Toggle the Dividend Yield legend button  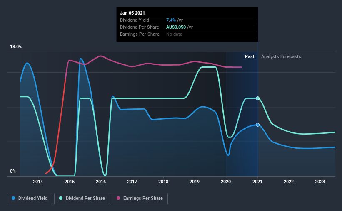click(x=30, y=199)
